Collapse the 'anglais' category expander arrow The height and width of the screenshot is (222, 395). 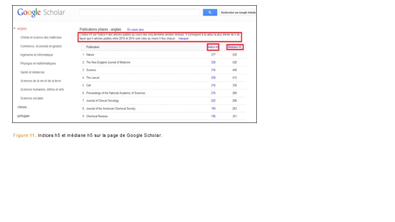[15, 28]
